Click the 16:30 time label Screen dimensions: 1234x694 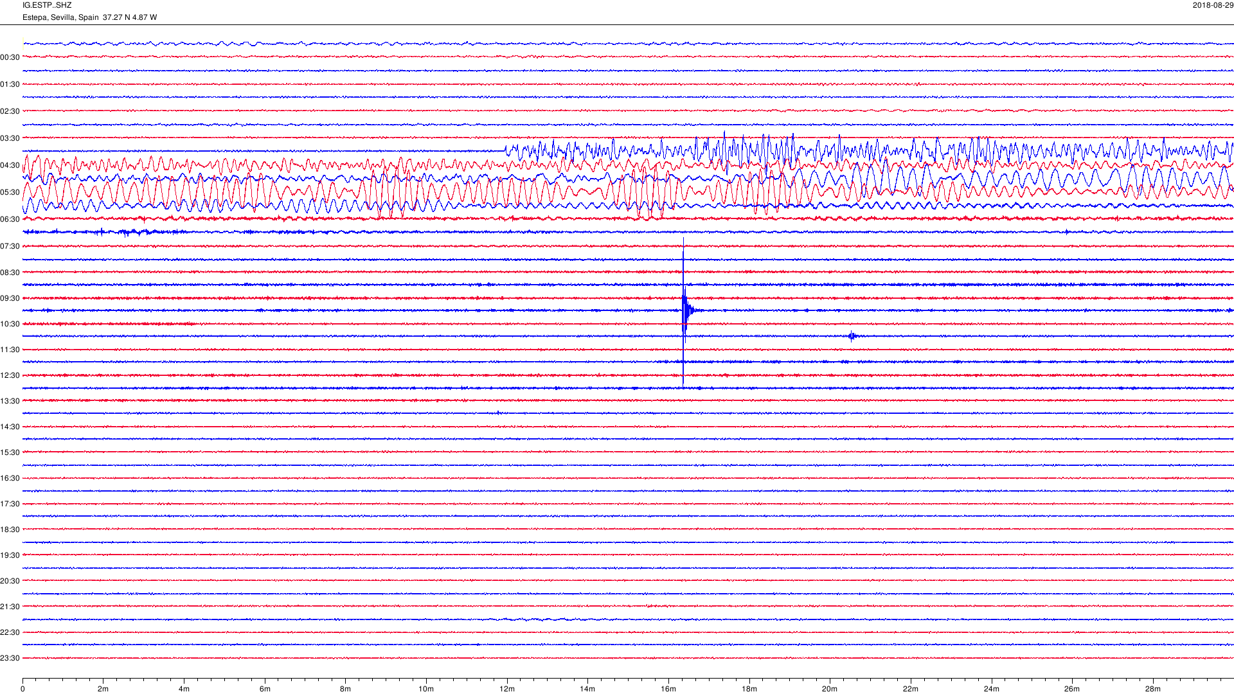(x=10, y=478)
